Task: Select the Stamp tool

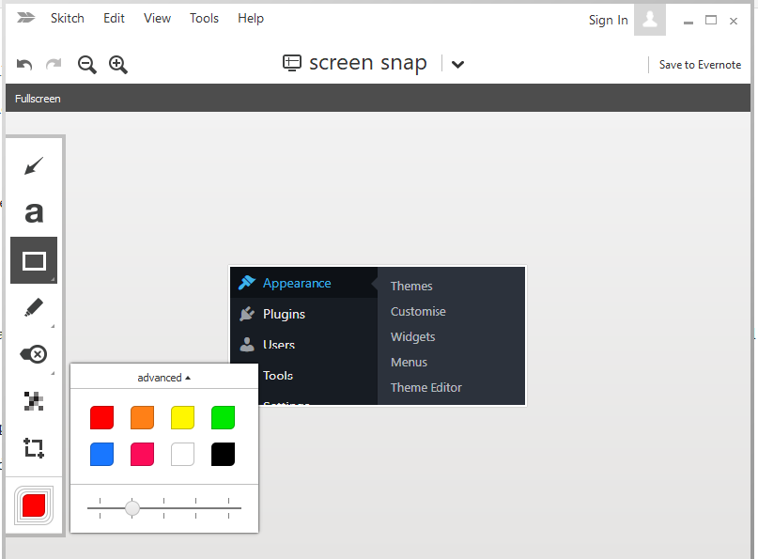Action: (x=34, y=354)
